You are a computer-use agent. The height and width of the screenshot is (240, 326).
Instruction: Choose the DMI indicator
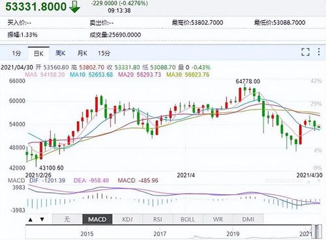[x=248, y=219]
